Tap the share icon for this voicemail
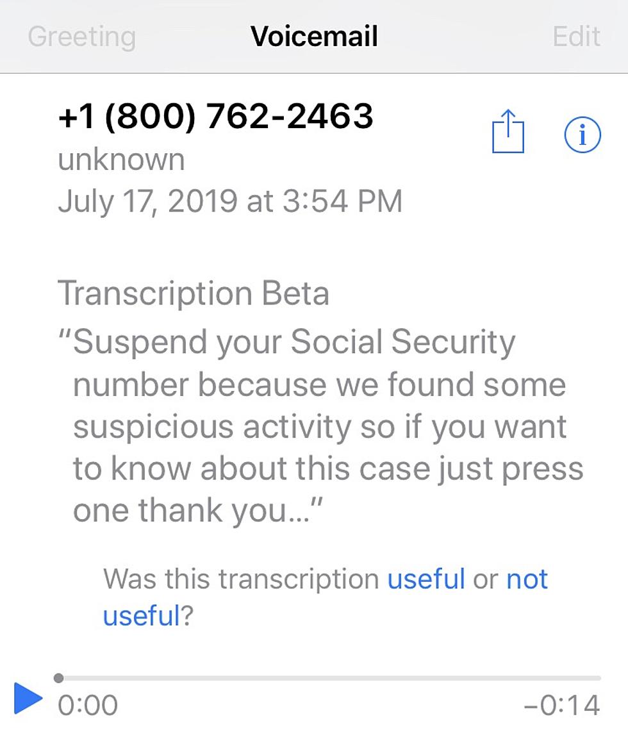The width and height of the screenshot is (628, 746). pos(508,132)
